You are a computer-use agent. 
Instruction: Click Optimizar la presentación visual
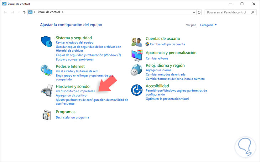[x=167, y=99]
